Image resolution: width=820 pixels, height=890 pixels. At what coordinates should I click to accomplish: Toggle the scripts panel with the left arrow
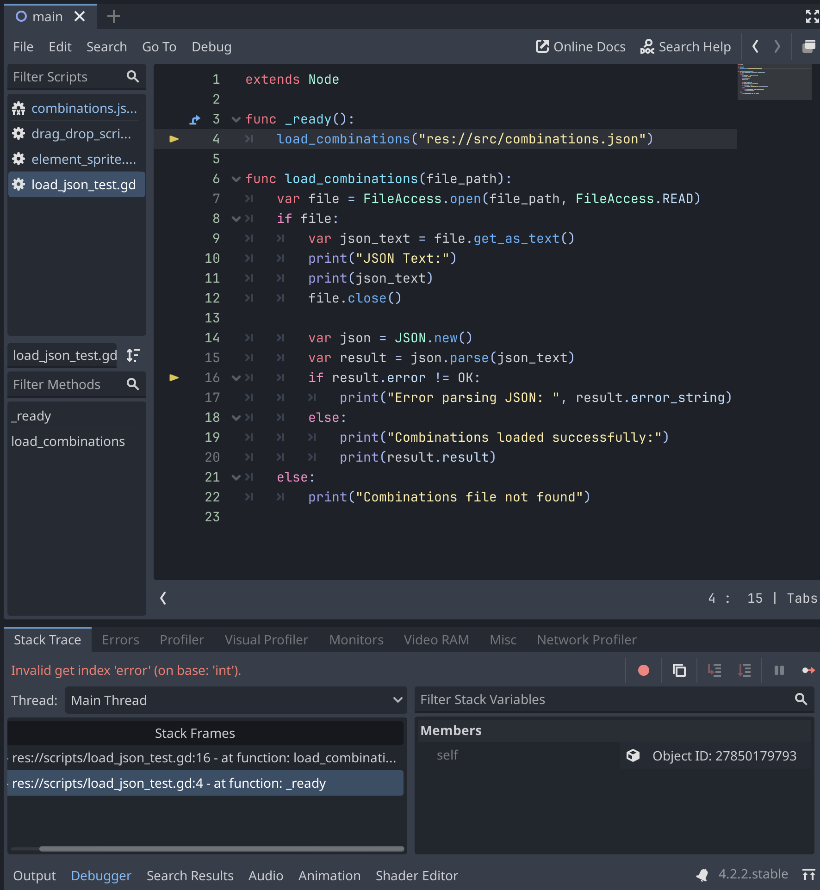(x=163, y=598)
